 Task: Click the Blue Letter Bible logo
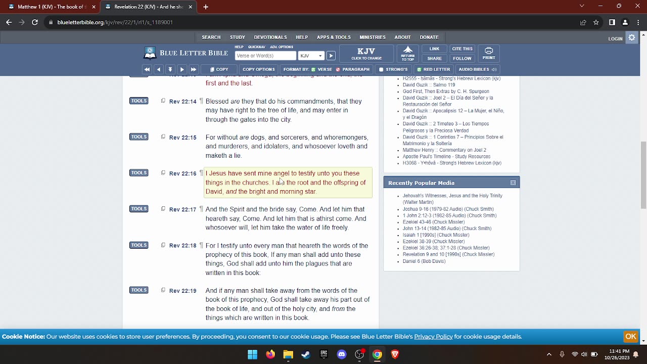click(186, 53)
